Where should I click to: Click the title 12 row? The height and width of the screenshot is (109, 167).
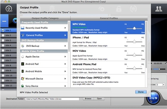(x=8, y=86)
